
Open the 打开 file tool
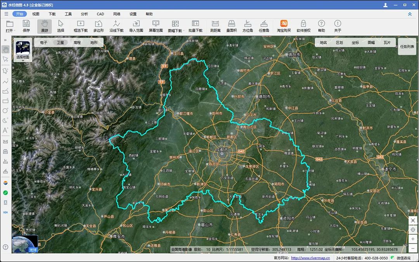[x=9, y=26]
